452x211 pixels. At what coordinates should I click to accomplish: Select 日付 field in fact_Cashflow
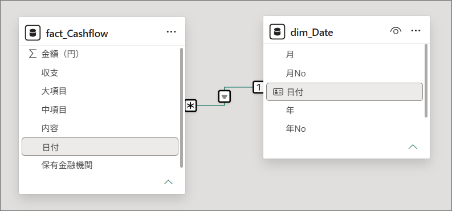pyautogui.click(x=100, y=147)
